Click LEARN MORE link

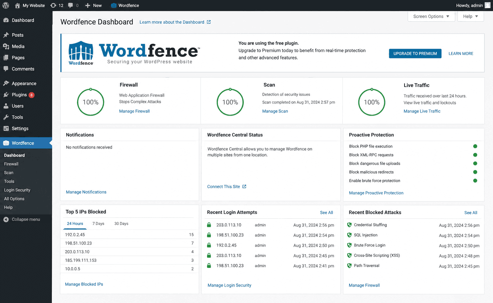pyautogui.click(x=461, y=54)
